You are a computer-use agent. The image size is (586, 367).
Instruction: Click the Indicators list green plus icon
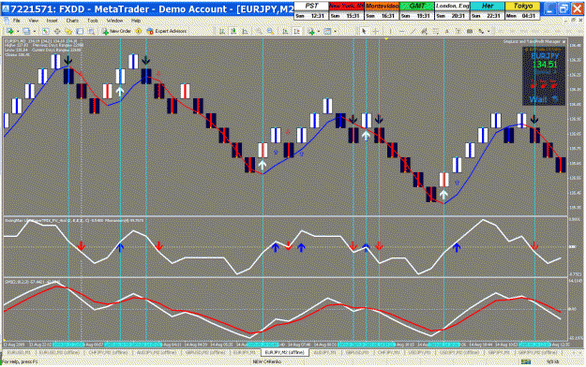click(311, 31)
